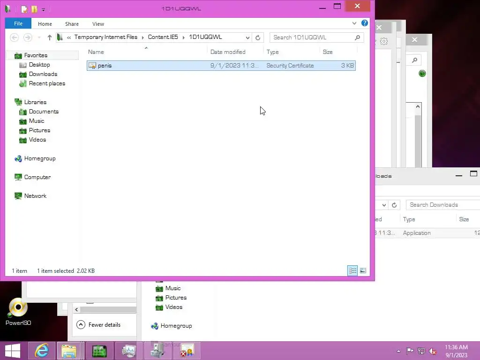Viewport: 480px width, 360px height.
Task: Refresh the Downloads background window
Action: (x=394, y=205)
